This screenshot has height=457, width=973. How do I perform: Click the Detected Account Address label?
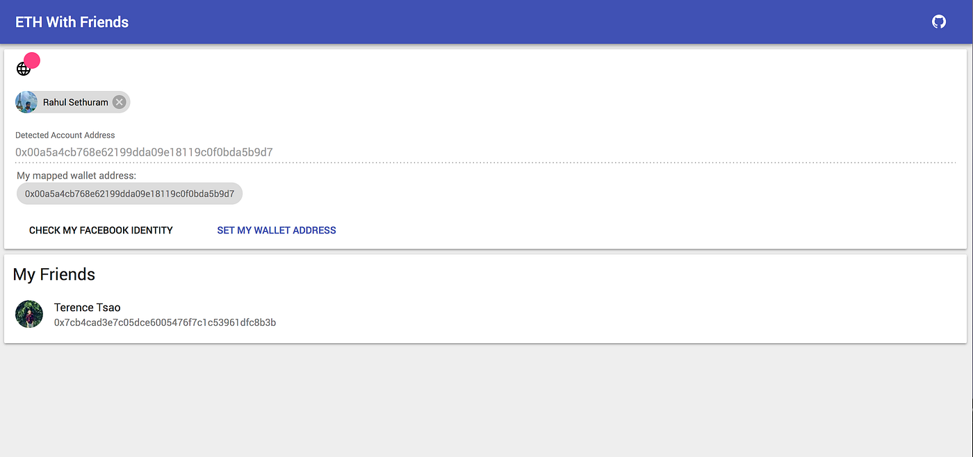[65, 135]
